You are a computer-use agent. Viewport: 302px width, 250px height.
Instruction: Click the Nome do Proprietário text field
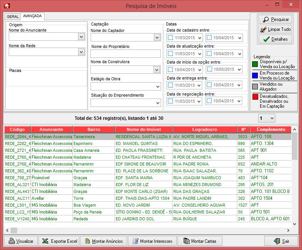(125, 54)
